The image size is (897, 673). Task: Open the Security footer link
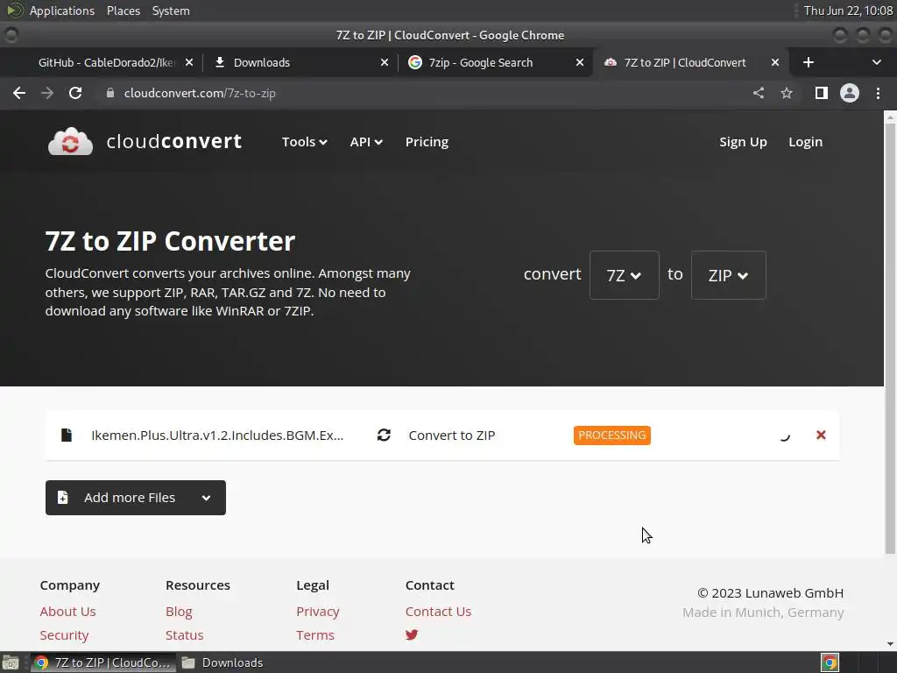pos(64,635)
